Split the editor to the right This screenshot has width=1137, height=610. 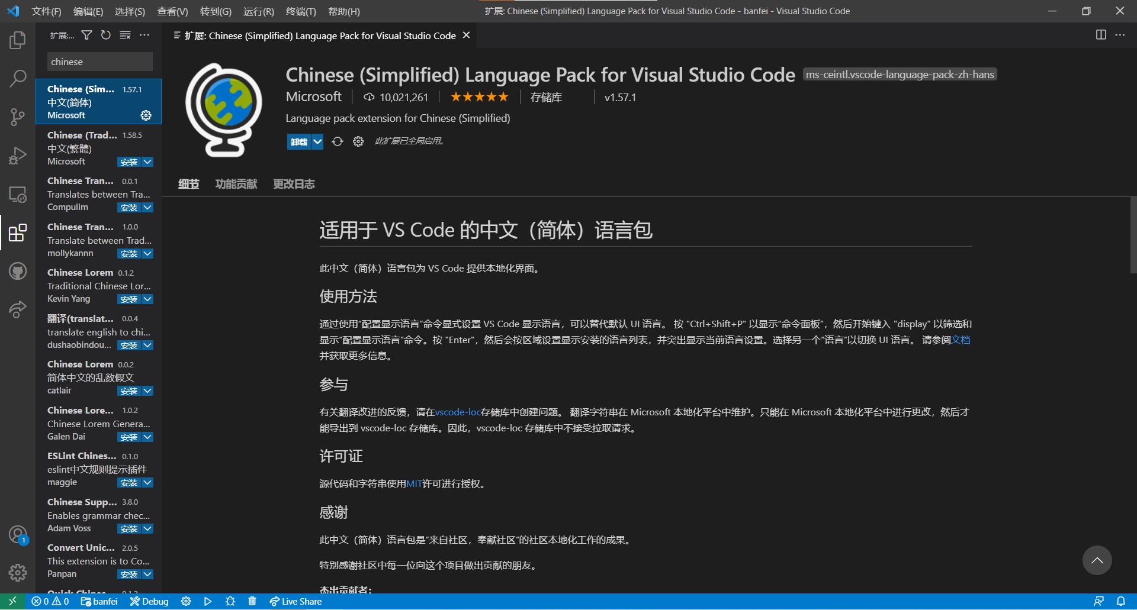point(1101,35)
